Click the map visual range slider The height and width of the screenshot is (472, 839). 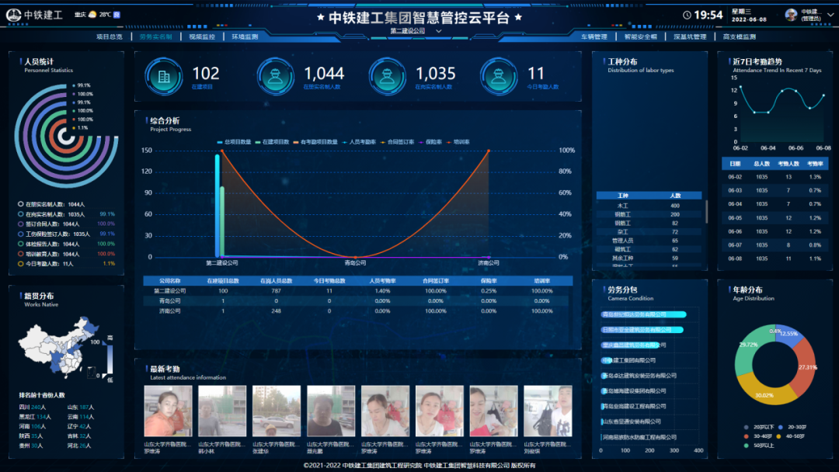tap(110, 359)
